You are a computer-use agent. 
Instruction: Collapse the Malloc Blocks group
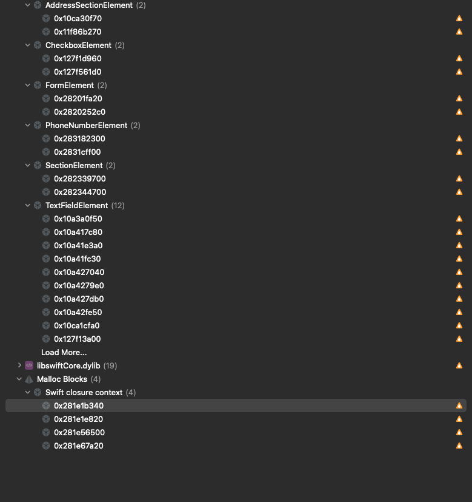pyautogui.click(x=19, y=379)
